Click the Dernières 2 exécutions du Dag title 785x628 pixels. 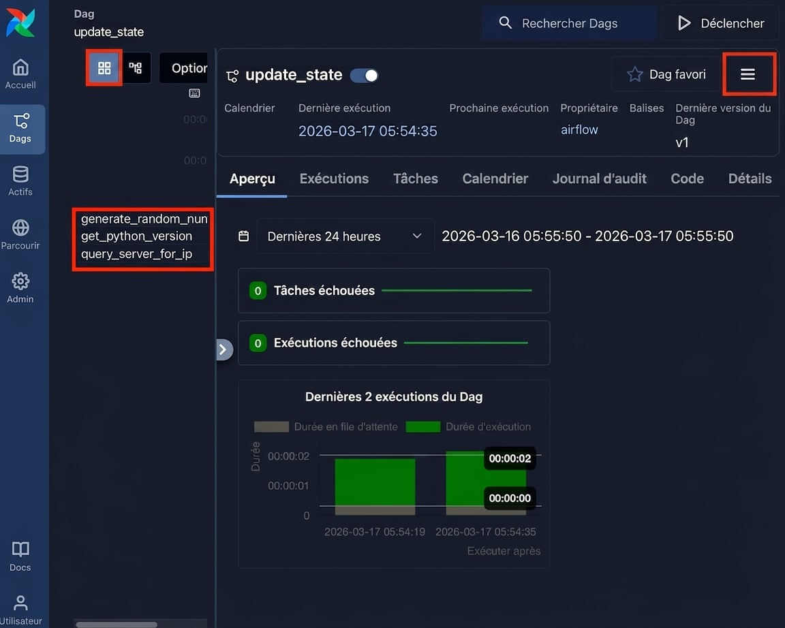[394, 397]
